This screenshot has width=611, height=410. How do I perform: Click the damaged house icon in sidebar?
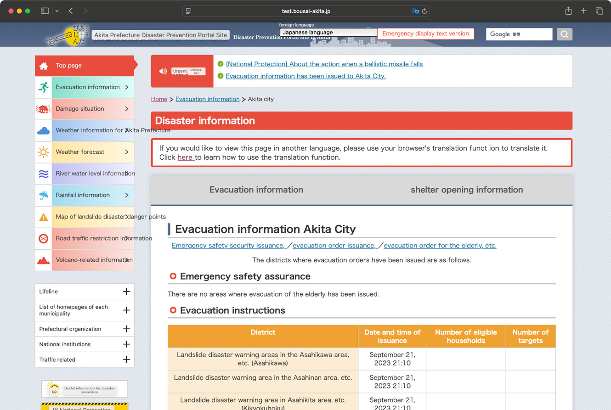point(43,109)
